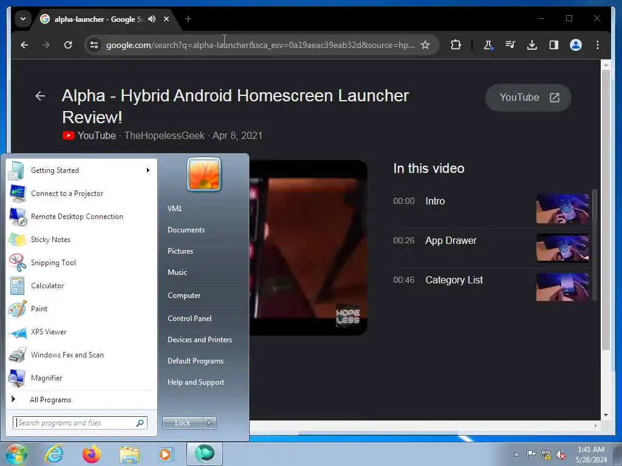Go back from the video preview panel
The height and width of the screenshot is (466, 622).
point(40,96)
